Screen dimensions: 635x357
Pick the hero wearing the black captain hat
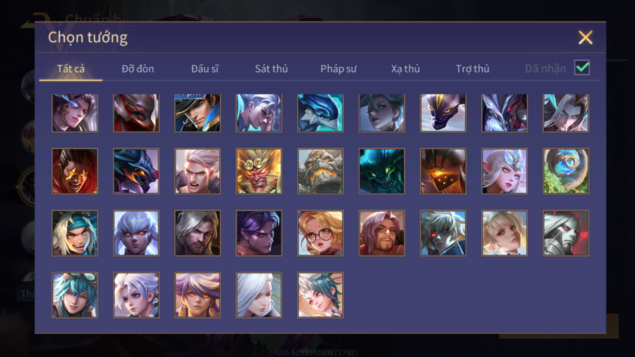[x=198, y=113]
